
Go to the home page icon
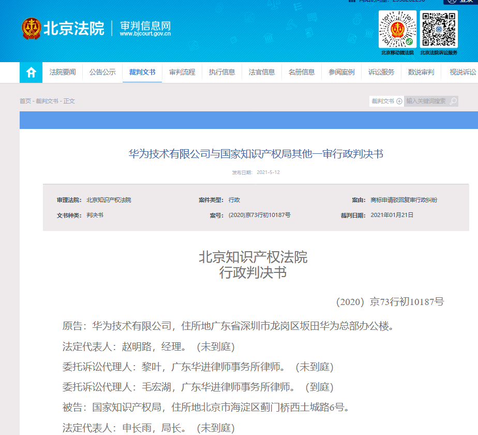click(x=31, y=72)
